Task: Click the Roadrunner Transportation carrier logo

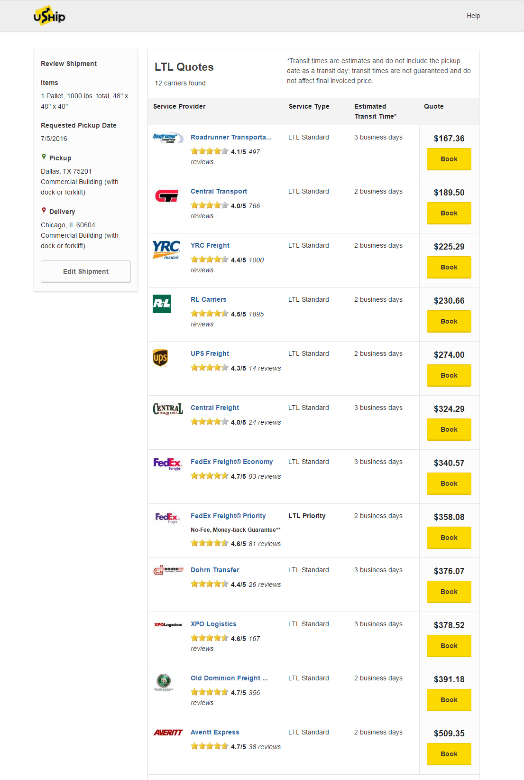Action: [x=167, y=138]
